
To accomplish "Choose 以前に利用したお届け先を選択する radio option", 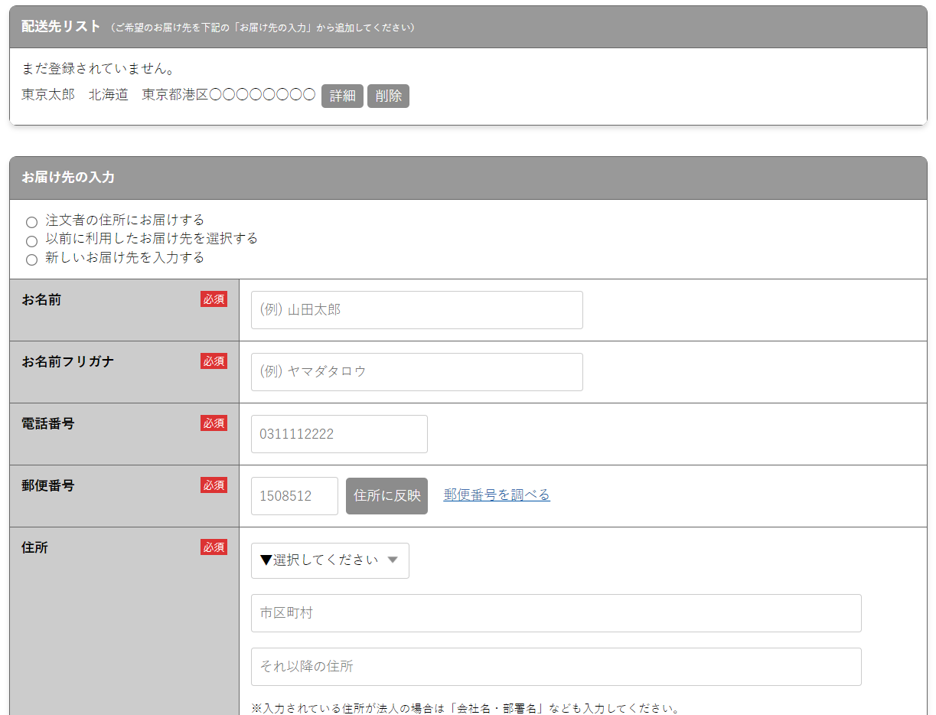I will (x=32, y=241).
